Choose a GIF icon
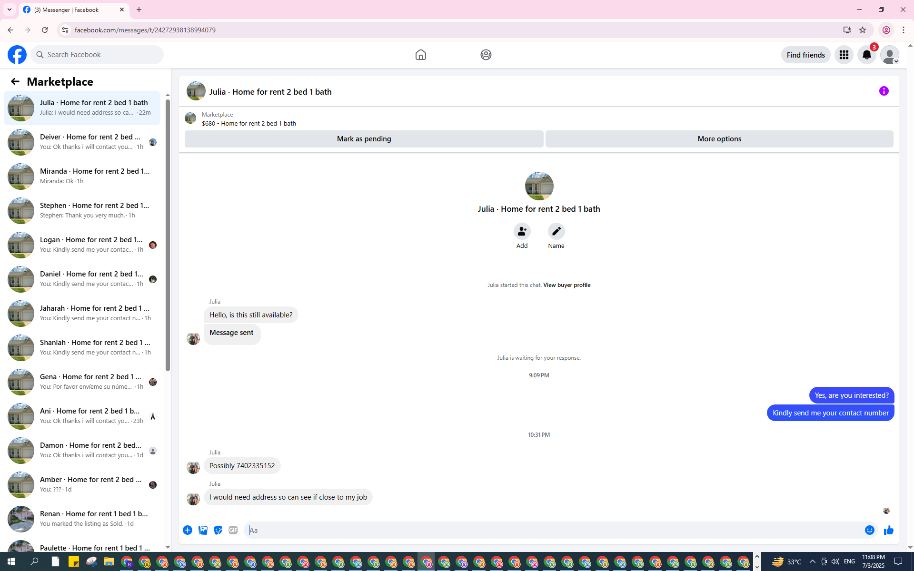The height and width of the screenshot is (571, 914). pyautogui.click(x=233, y=530)
